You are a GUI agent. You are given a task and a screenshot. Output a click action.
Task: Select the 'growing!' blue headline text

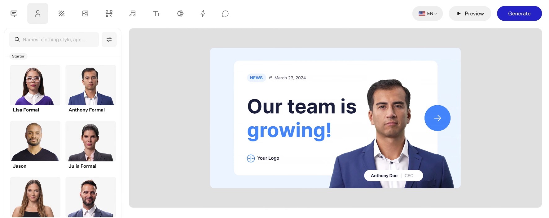pyautogui.click(x=289, y=131)
